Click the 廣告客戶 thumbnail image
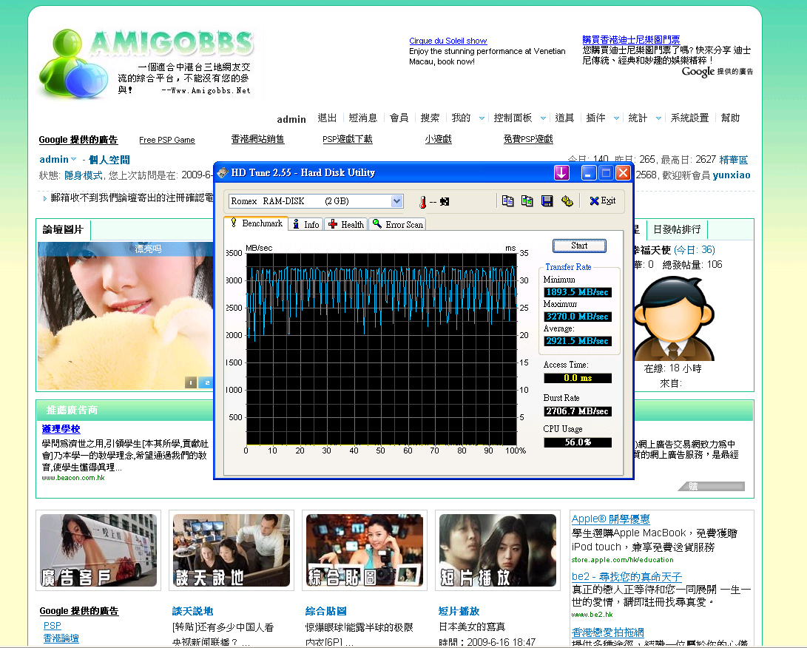This screenshot has height=648, width=807. pos(98,550)
